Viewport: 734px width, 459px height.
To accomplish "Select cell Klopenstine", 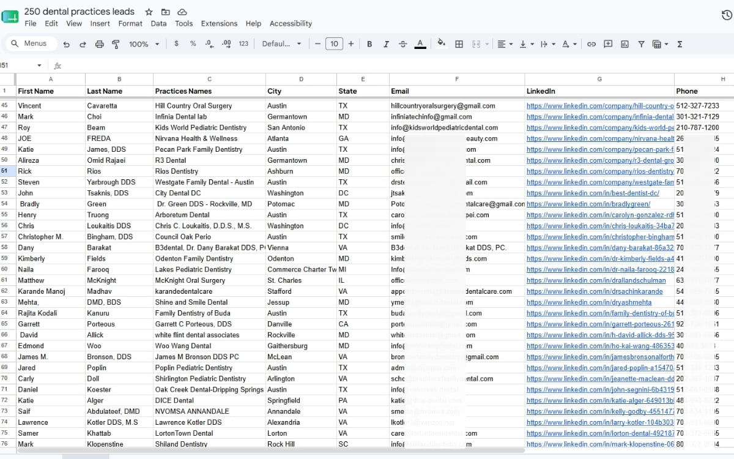I will [119, 444].
